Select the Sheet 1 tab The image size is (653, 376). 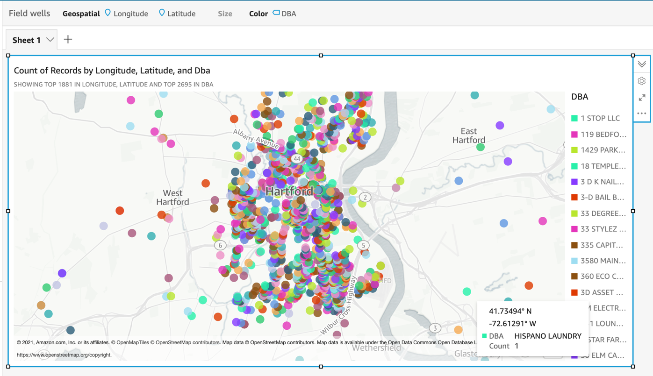pyautogui.click(x=27, y=40)
